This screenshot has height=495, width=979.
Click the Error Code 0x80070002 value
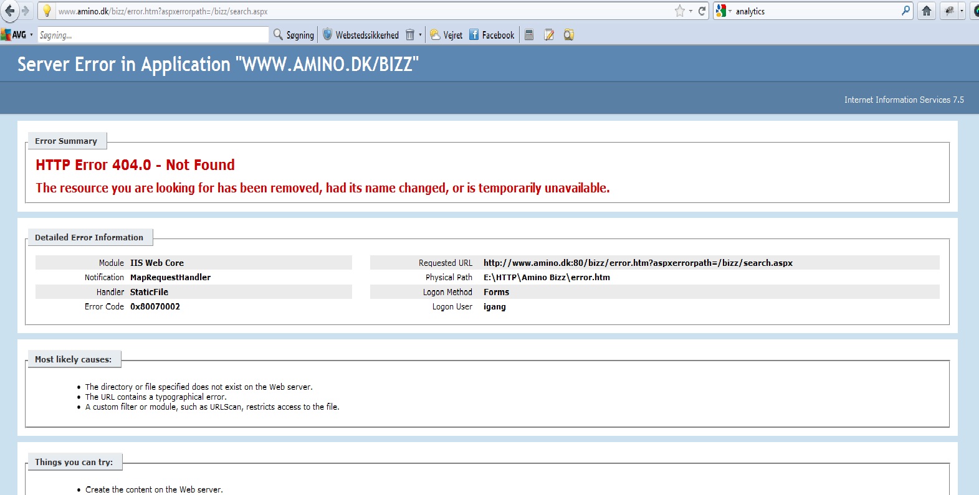155,306
